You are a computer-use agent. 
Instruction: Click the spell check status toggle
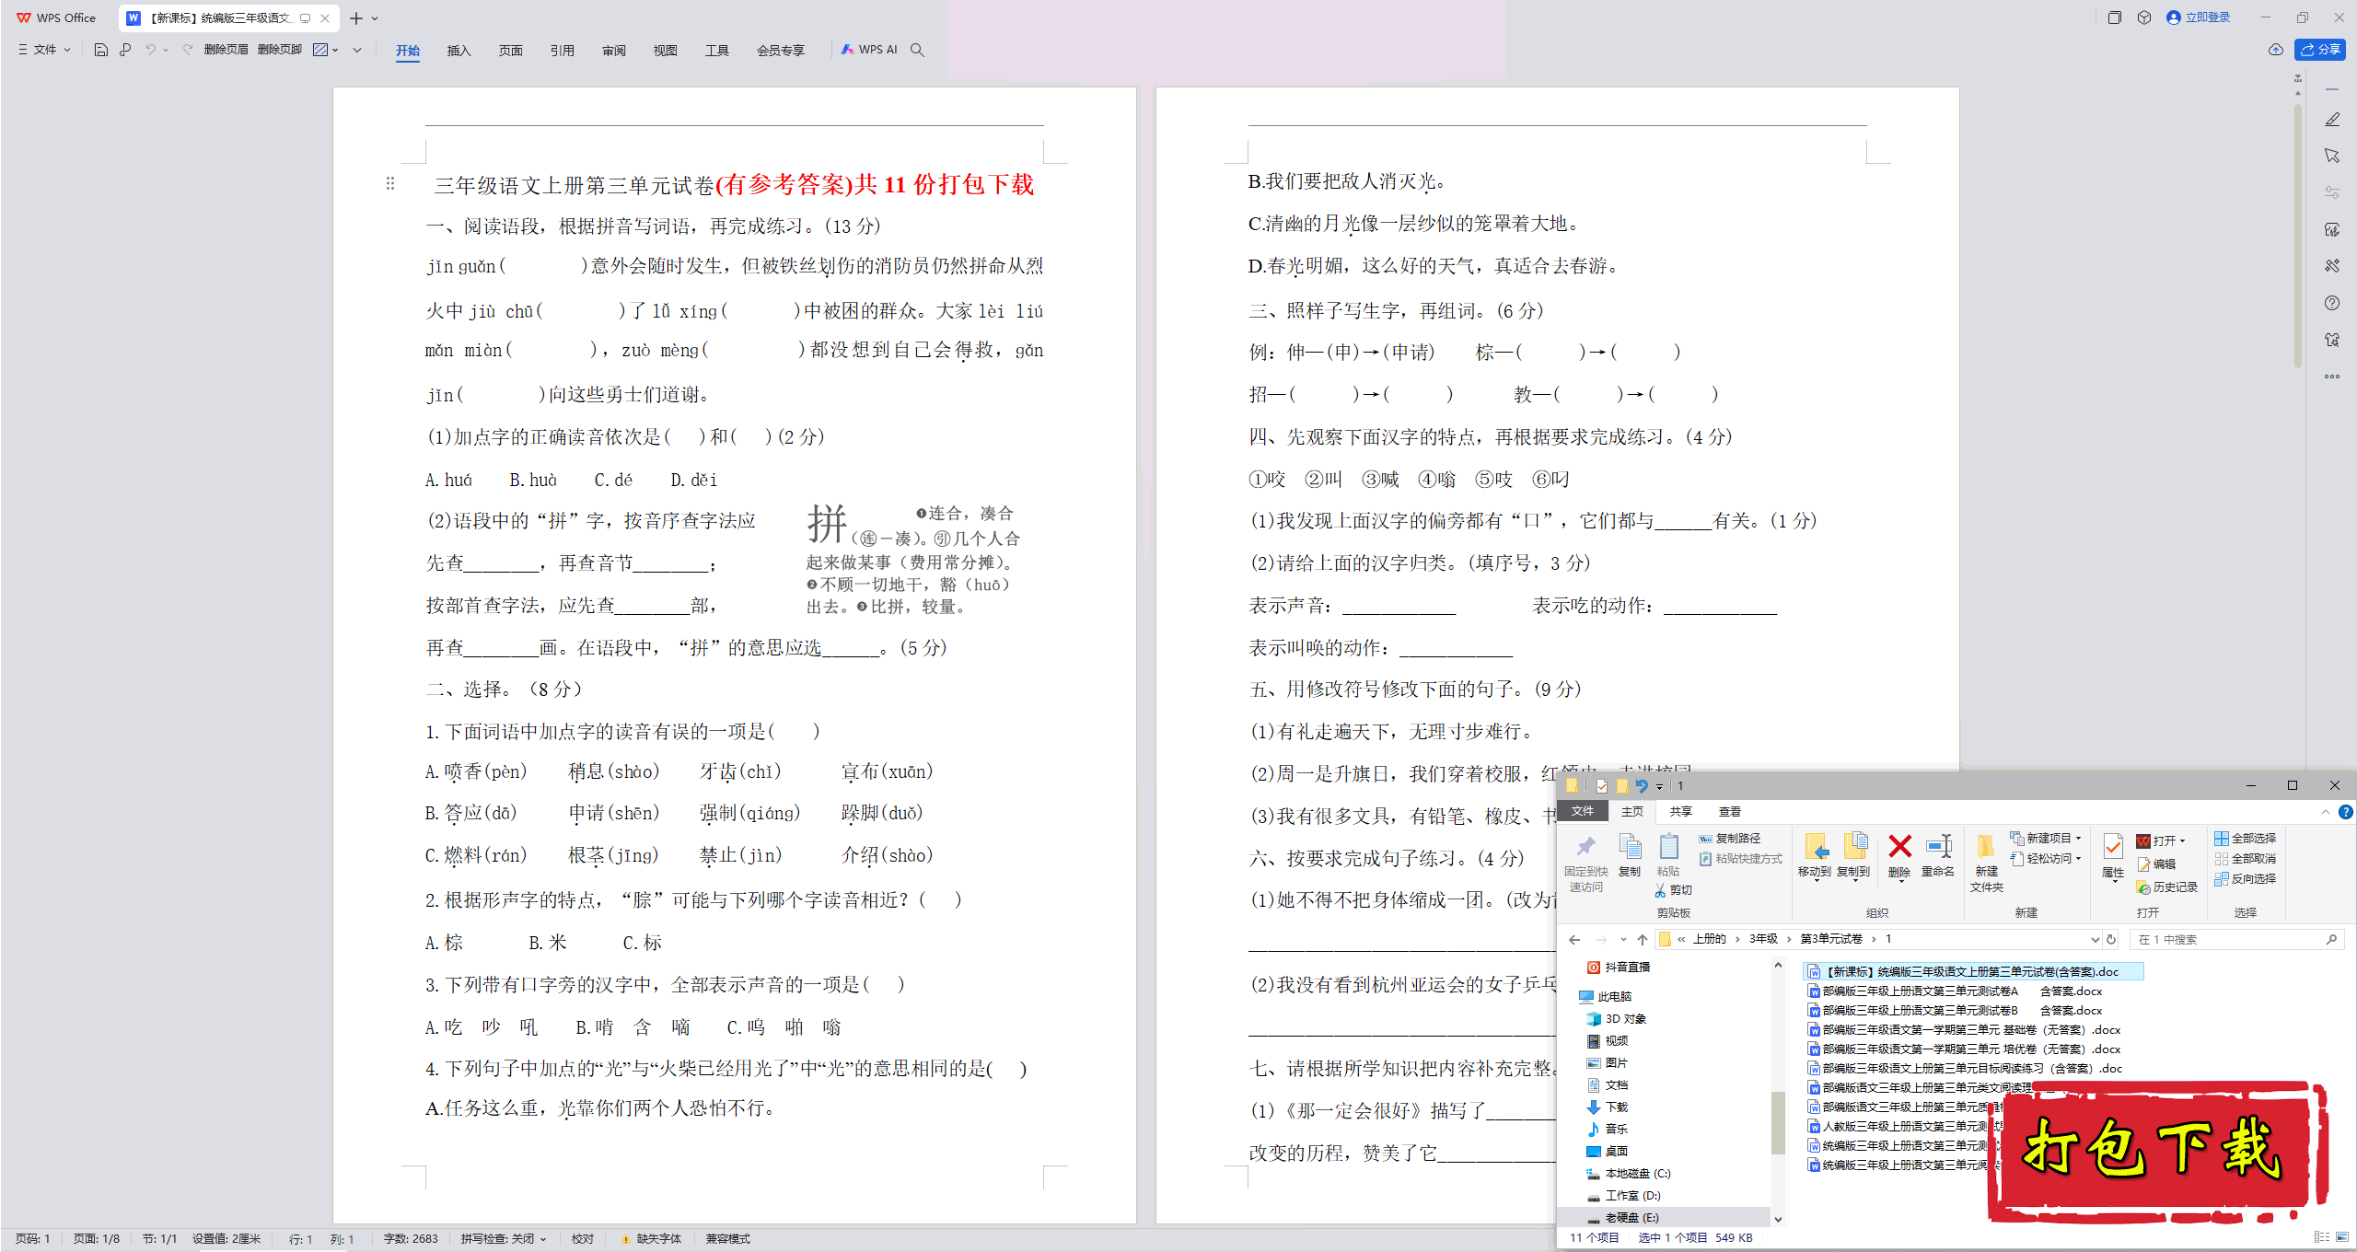[504, 1238]
